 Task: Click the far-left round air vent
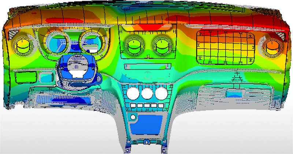pyautogui.click(x=23, y=45)
